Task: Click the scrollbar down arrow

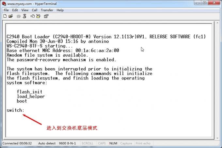Action: (x=217, y=138)
